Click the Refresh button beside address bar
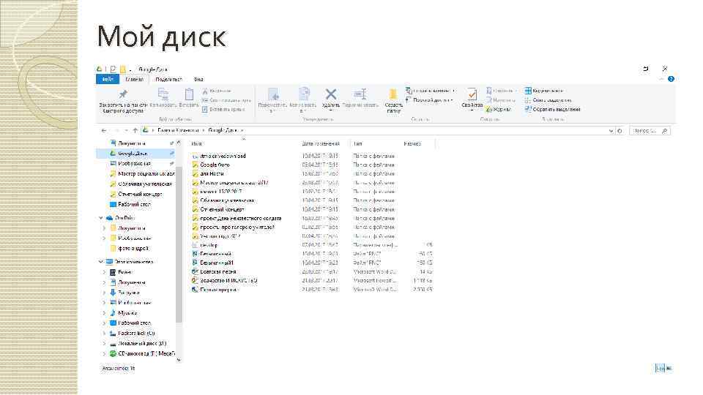 (620, 131)
